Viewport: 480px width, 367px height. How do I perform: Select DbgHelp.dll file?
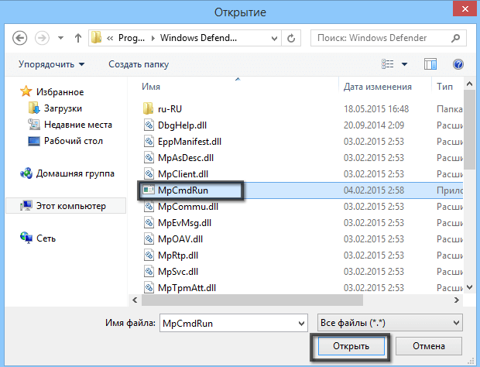point(182,125)
